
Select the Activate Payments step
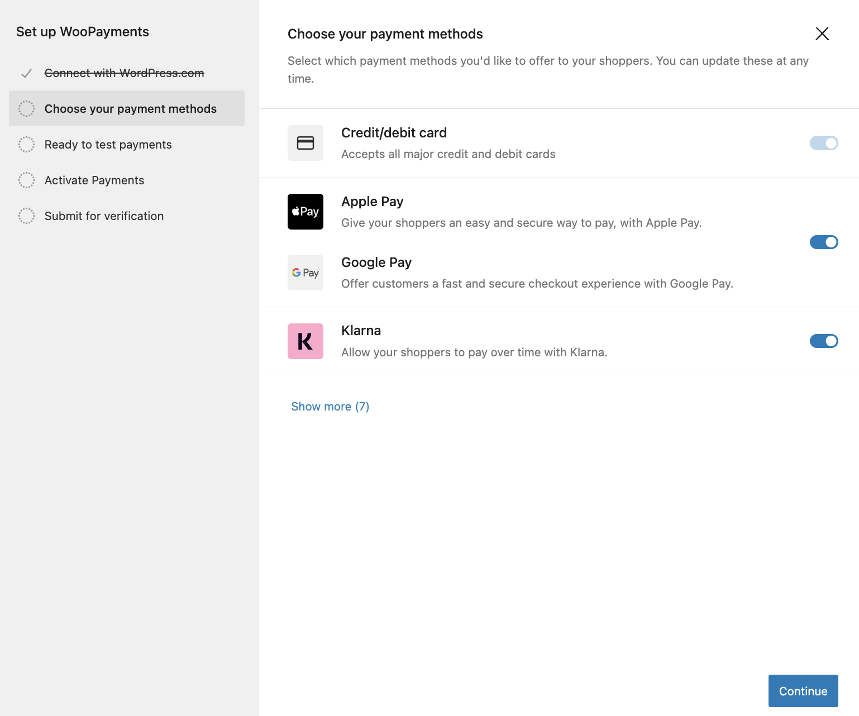[x=94, y=180]
